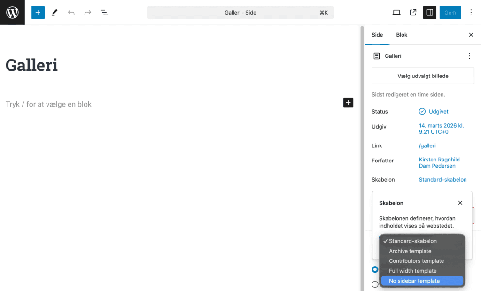481x291 pixels.
Task: Toggle the Settings sidebar panel icon
Action: click(x=429, y=12)
